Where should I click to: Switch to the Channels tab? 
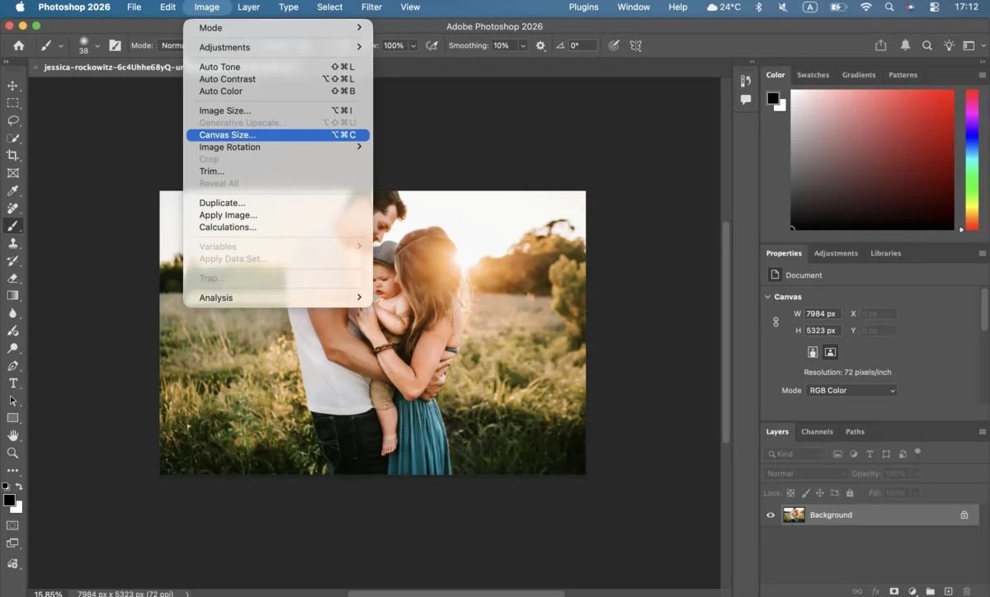(x=817, y=432)
